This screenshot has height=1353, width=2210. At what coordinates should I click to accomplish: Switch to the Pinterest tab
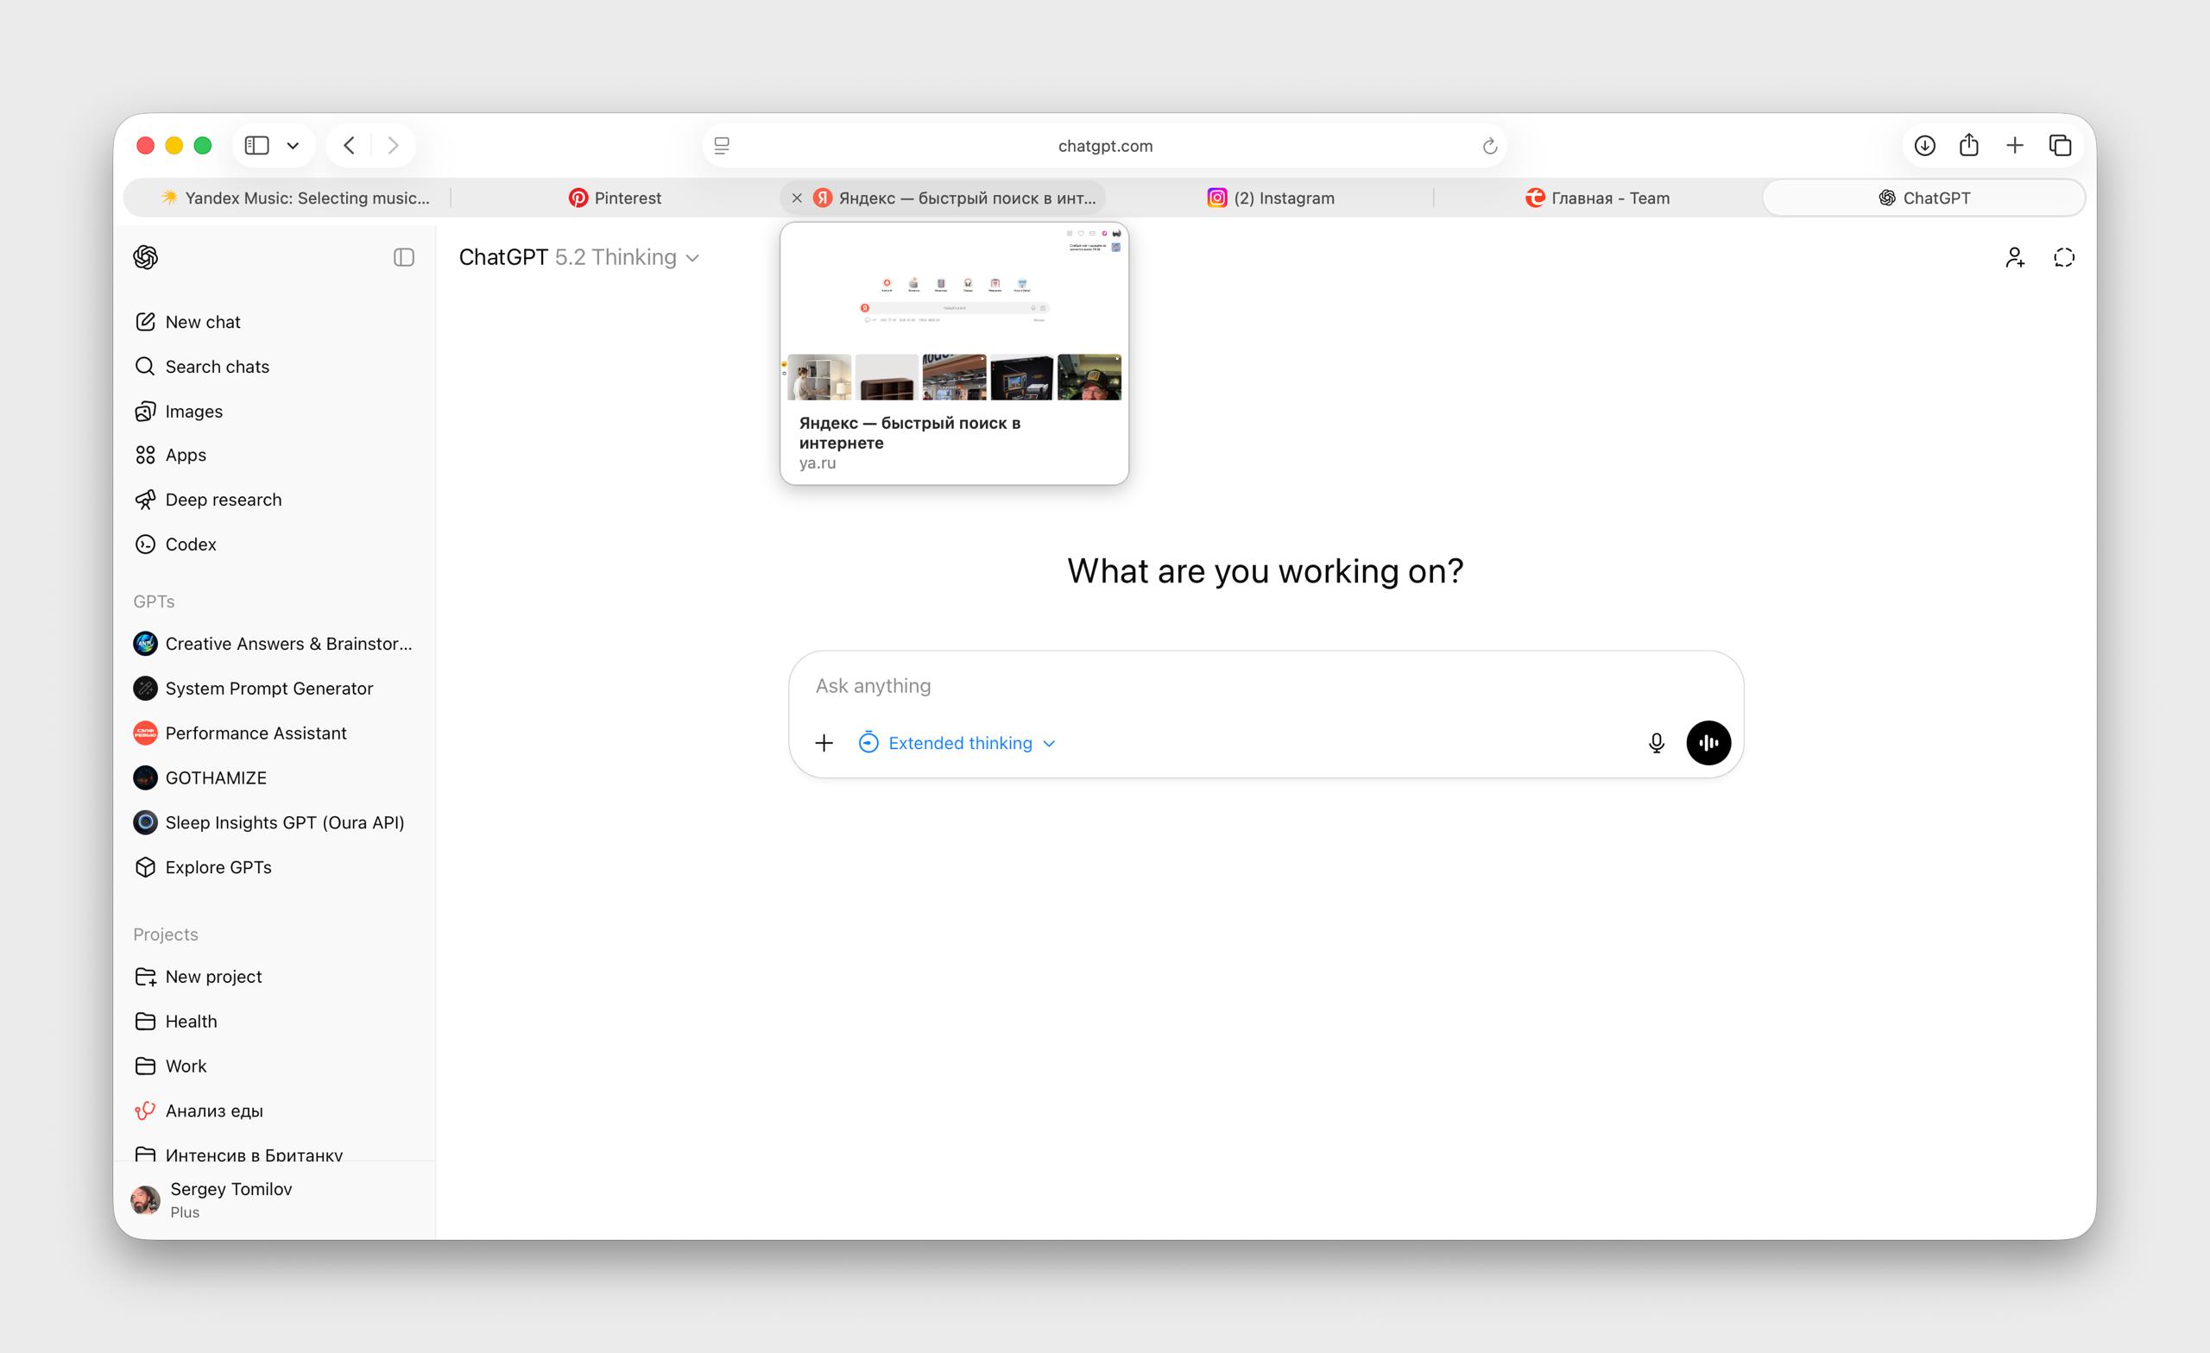[616, 198]
